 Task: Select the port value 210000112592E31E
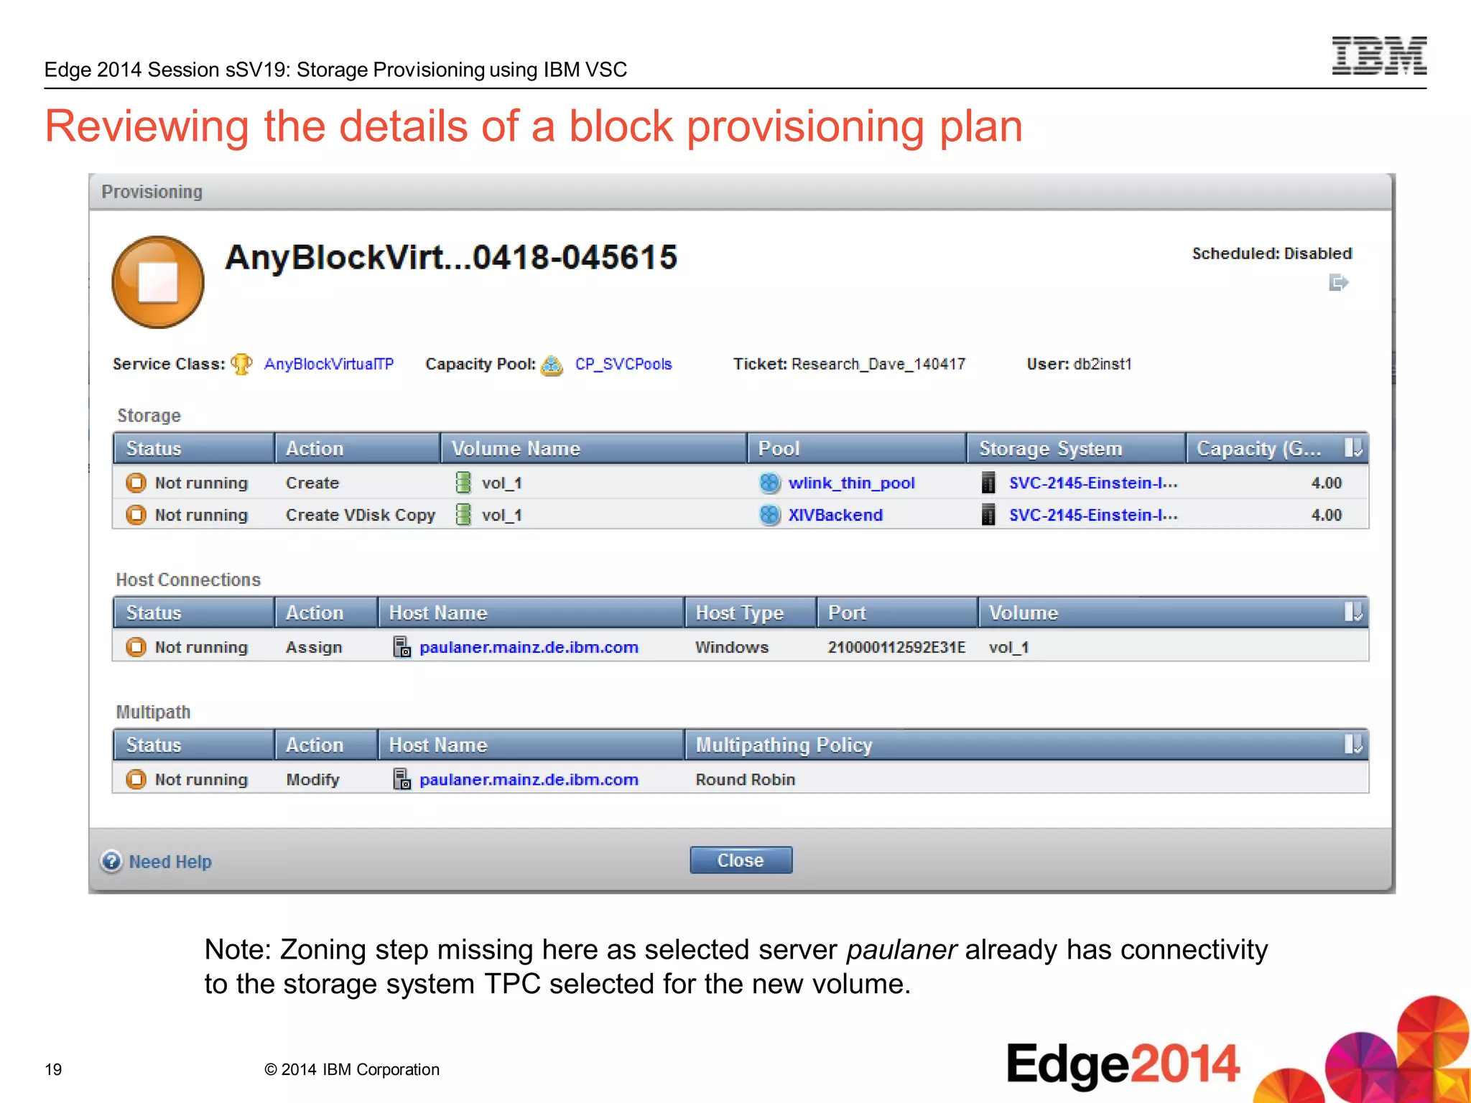[x=896, y=647]
